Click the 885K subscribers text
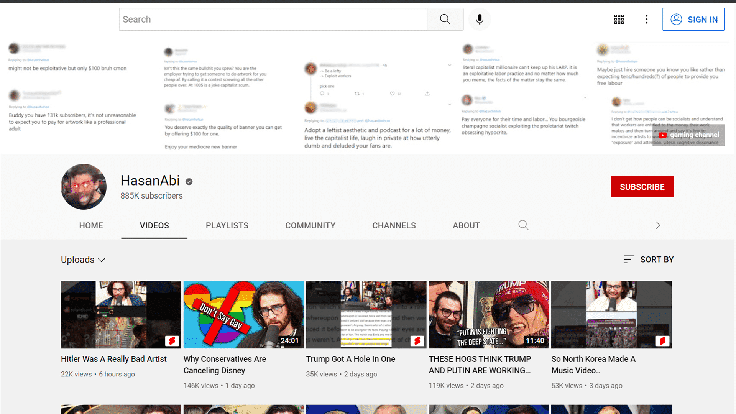736x414 pixels. click(x=151, y=196)
